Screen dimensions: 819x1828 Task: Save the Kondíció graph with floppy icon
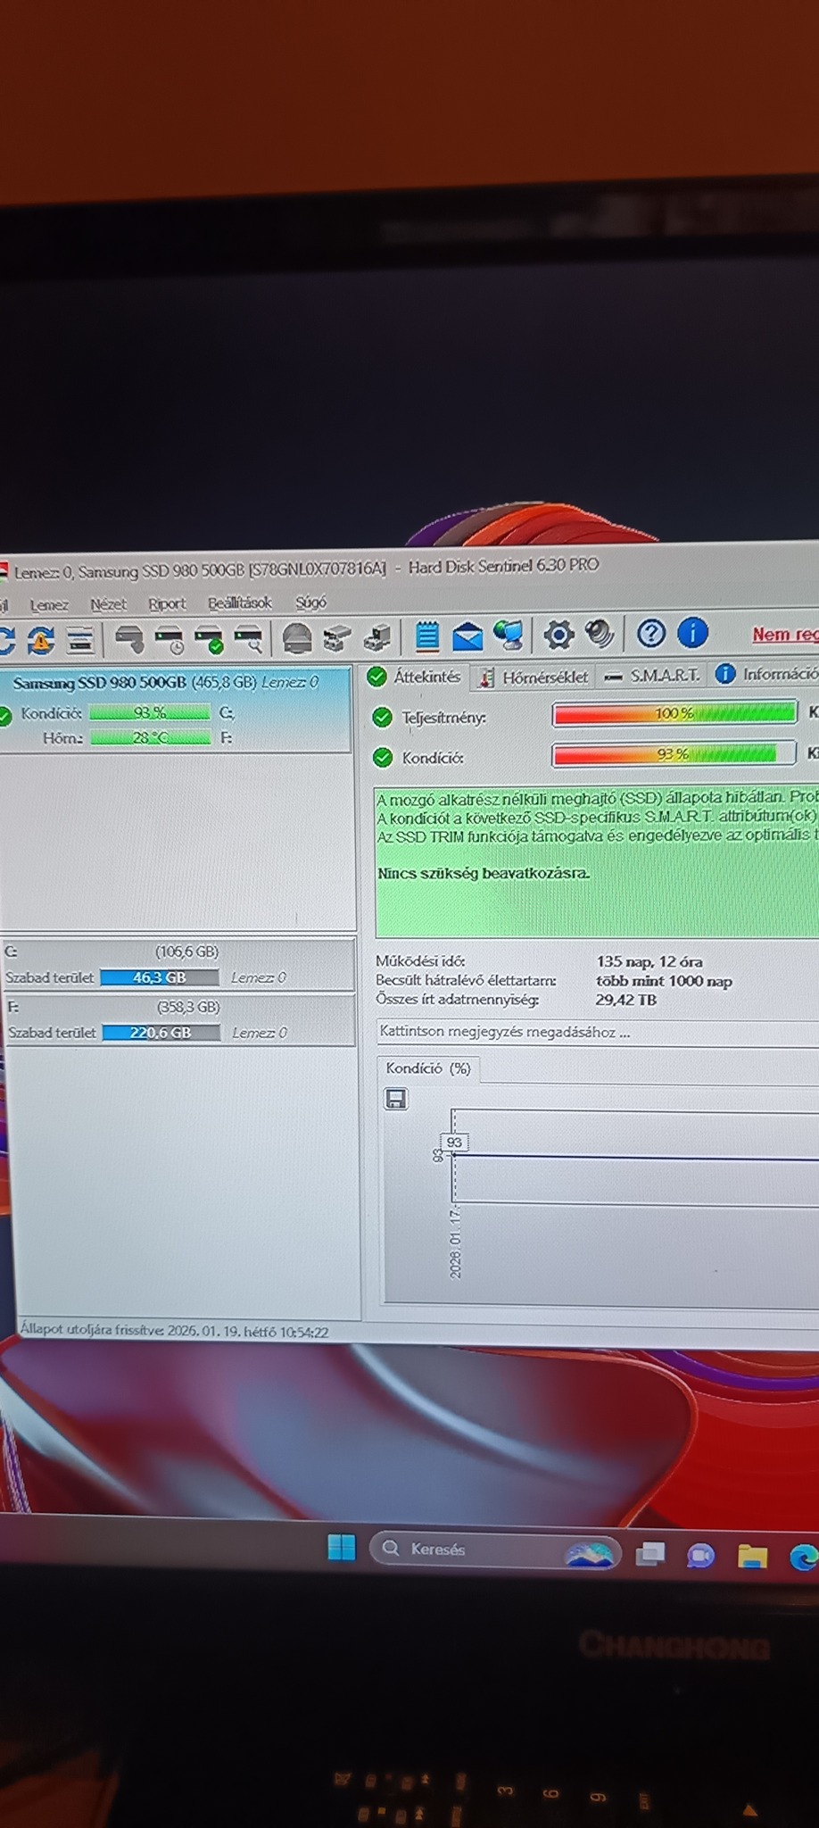396,1099
